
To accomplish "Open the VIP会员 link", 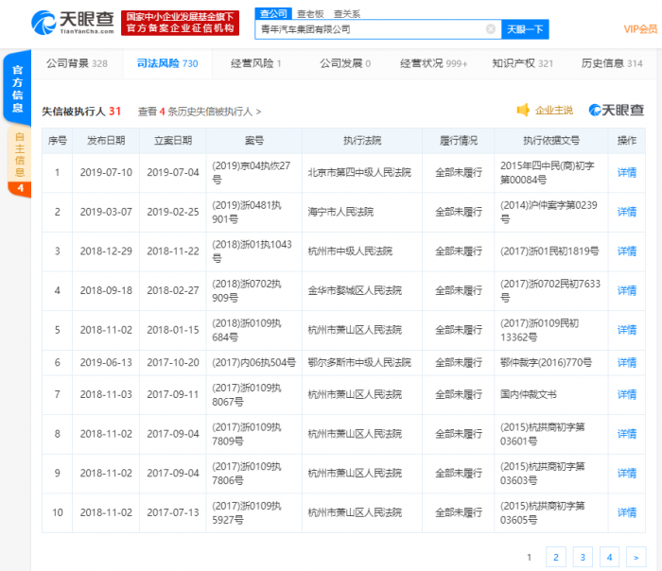I will tap(640, 29).
